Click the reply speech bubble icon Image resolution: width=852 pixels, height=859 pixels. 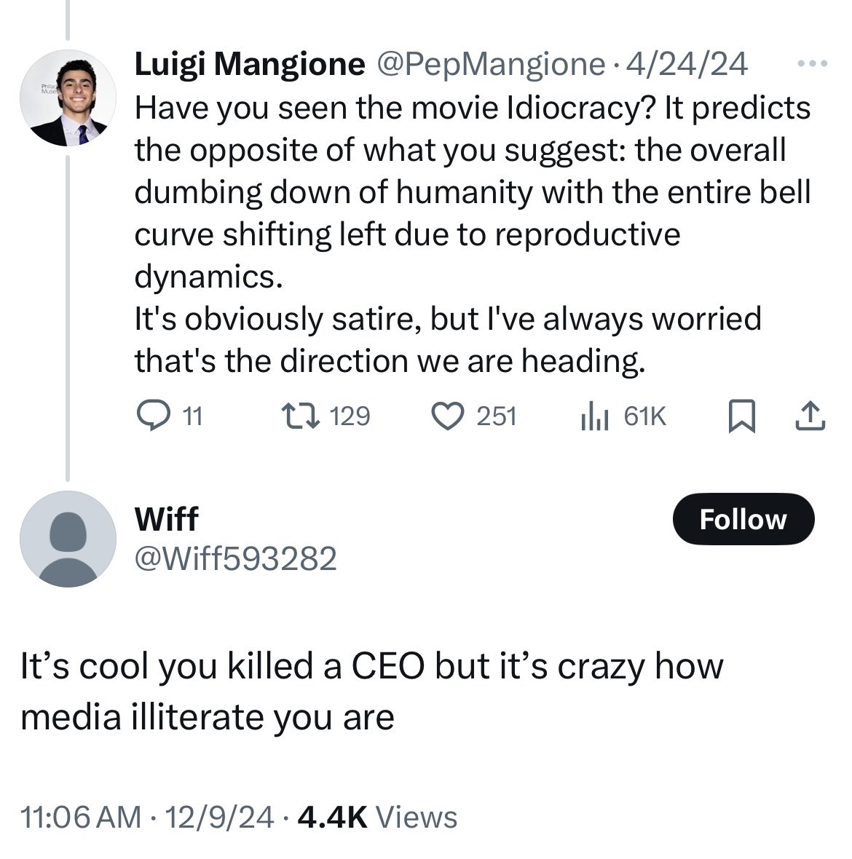tap(151, 416)
